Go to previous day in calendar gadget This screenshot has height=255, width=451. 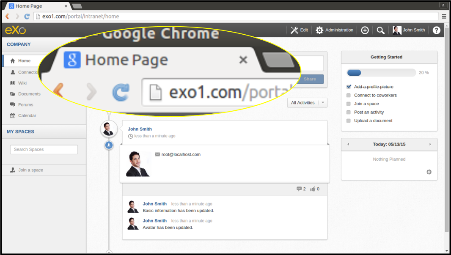[348, 144]
